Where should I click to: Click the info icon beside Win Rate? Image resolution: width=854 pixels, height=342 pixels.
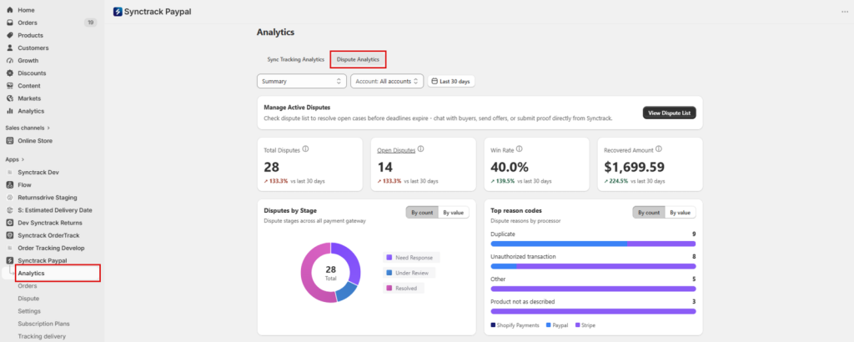point(519,148)
